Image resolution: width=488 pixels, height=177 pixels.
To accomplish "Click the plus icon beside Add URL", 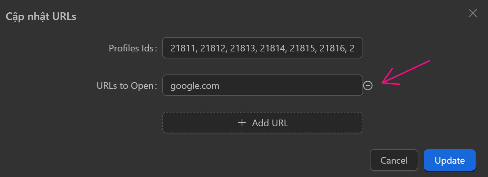I will [242, 123].
